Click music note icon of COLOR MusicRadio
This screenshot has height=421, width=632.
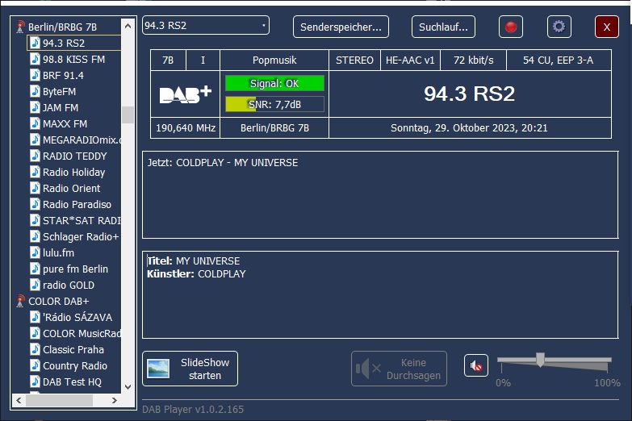point(35,333)
